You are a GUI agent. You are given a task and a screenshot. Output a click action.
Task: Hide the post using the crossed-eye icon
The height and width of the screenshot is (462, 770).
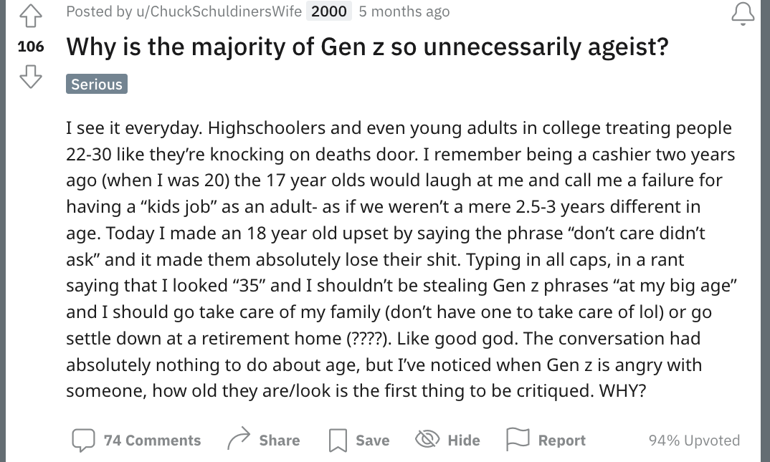coord(427,438)
